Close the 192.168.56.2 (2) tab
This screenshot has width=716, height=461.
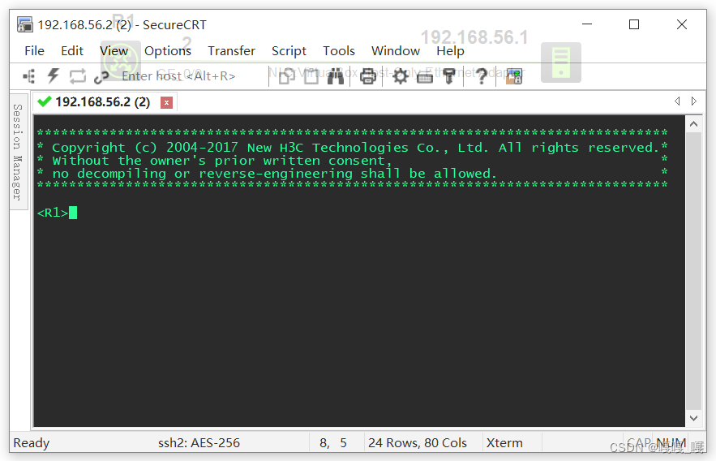click(167, 102)
